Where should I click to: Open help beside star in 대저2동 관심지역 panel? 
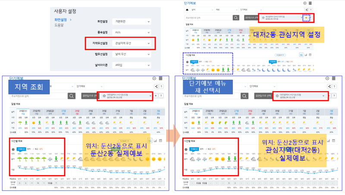310,18
